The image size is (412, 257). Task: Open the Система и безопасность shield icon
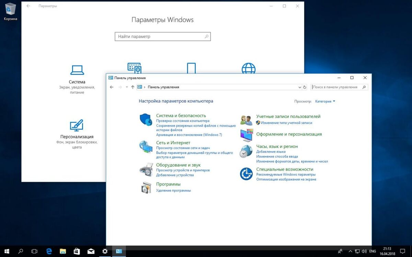click(146, 120)
